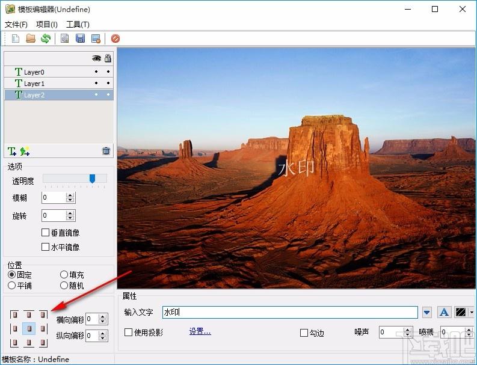Click the black text color swatch

click(x=461, y=312)
